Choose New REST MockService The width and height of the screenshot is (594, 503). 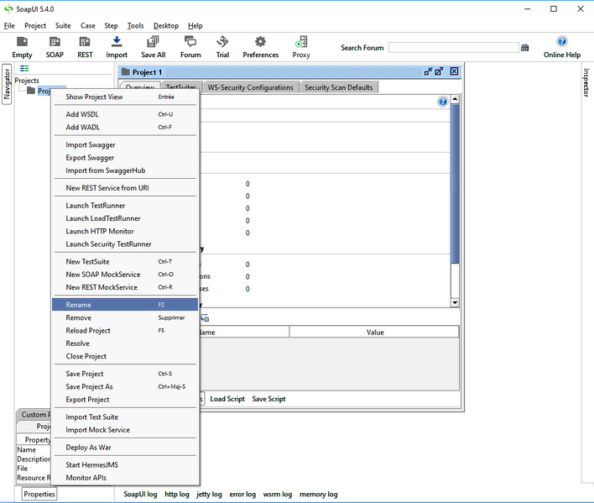coord(125,287)
